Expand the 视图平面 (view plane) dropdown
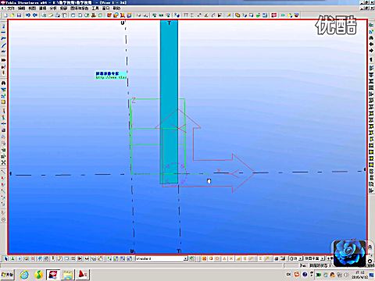Viewport: 375px width, 281px height. pyautogui.click(x=323, y=258)
